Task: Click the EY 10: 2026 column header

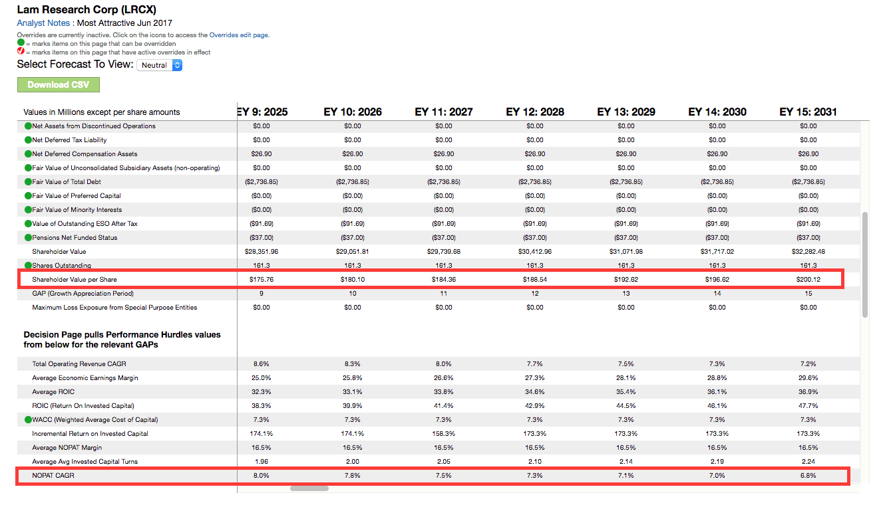Action: (x=353, y=112)
